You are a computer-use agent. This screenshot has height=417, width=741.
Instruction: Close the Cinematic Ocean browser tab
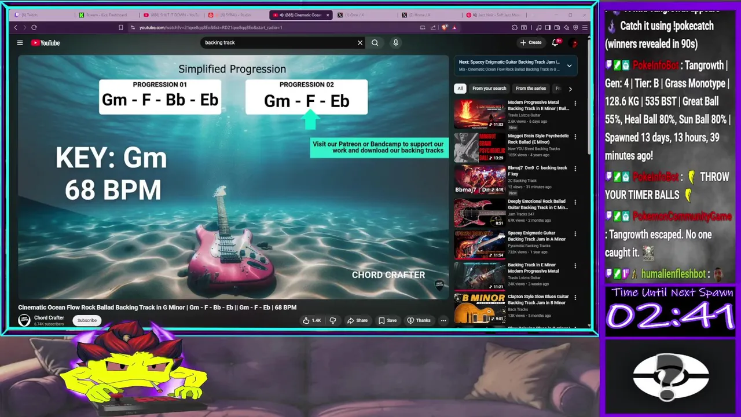327,15
